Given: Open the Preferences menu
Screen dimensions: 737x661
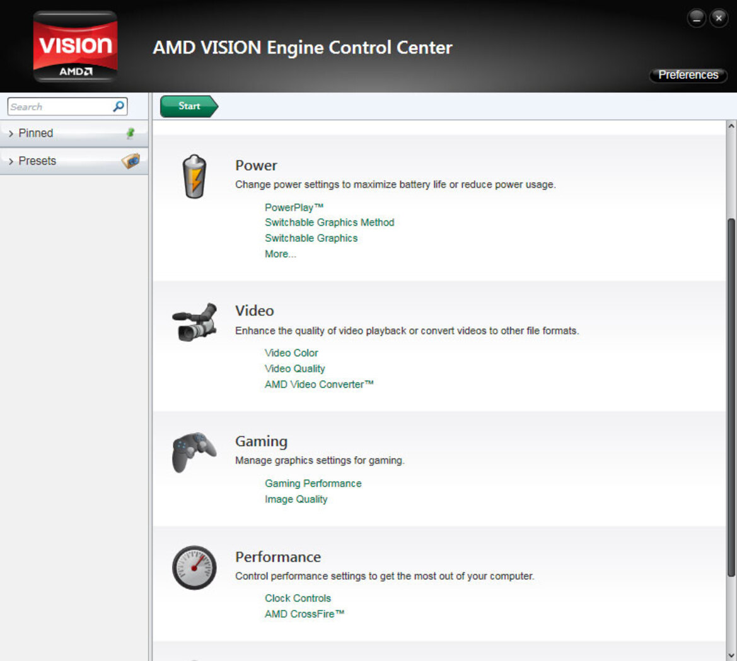Looking at the screenshot, I should click(688, 75).
